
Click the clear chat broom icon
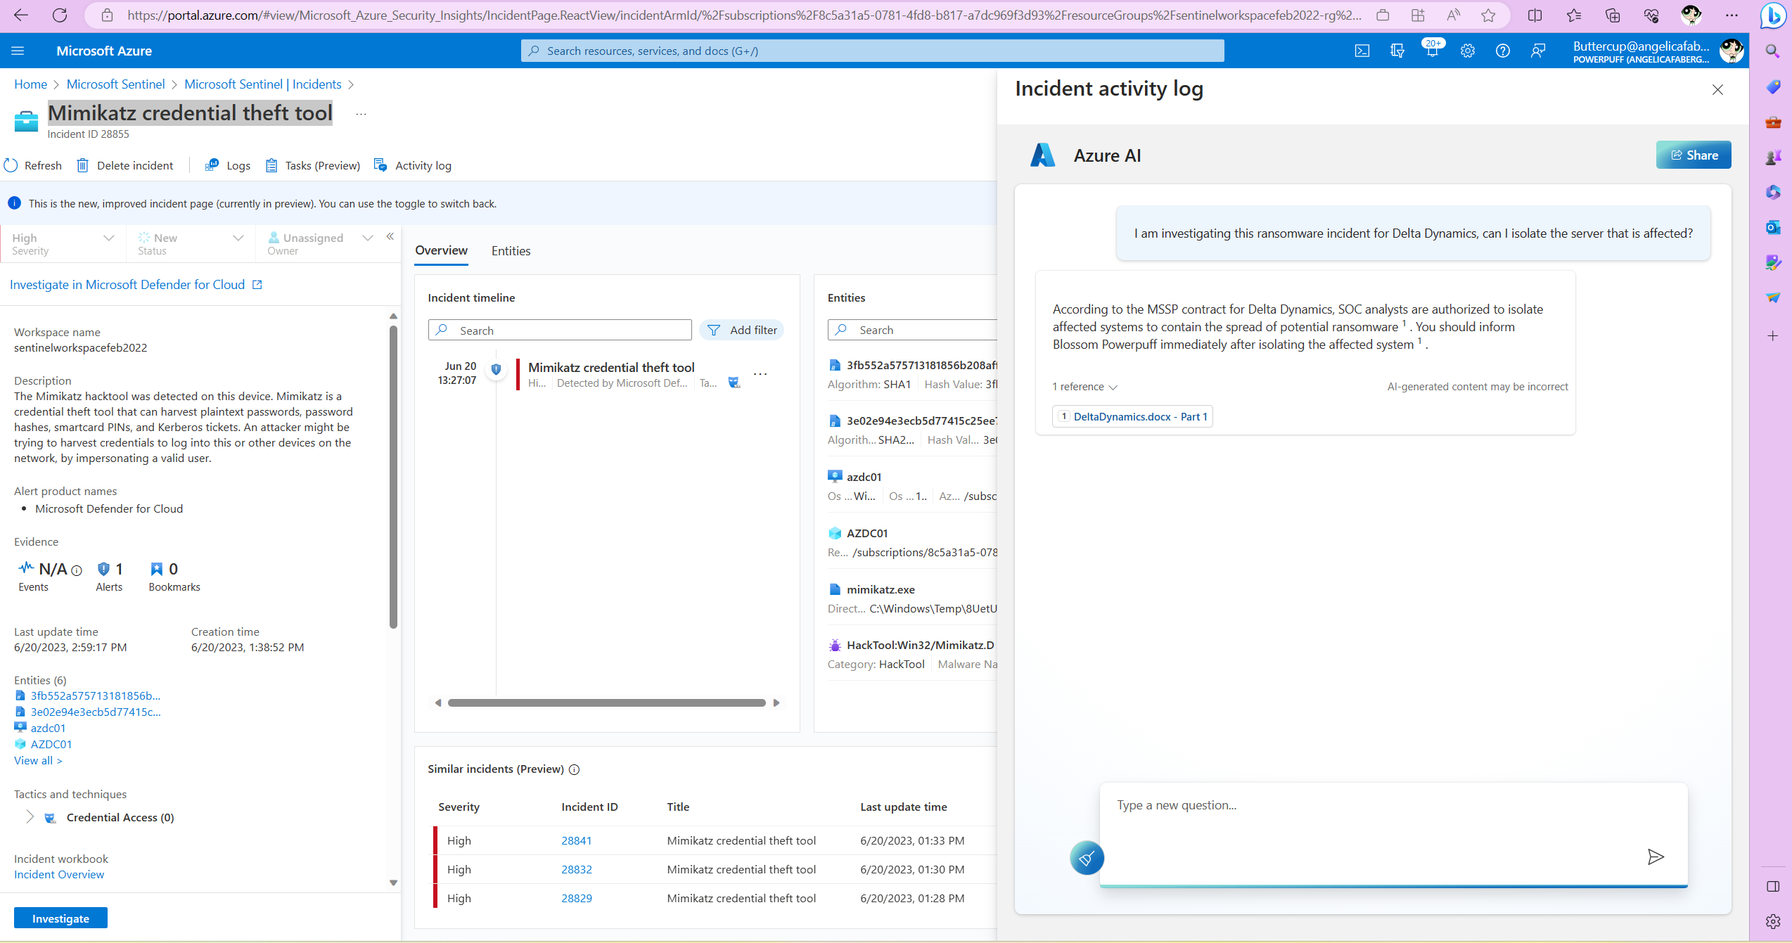coord(1087,858)
